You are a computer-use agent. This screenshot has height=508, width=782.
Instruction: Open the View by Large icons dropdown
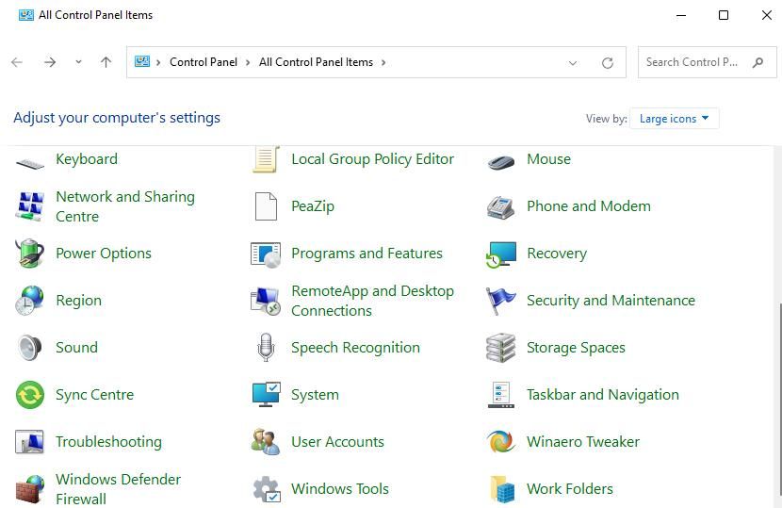click(675, 119)
